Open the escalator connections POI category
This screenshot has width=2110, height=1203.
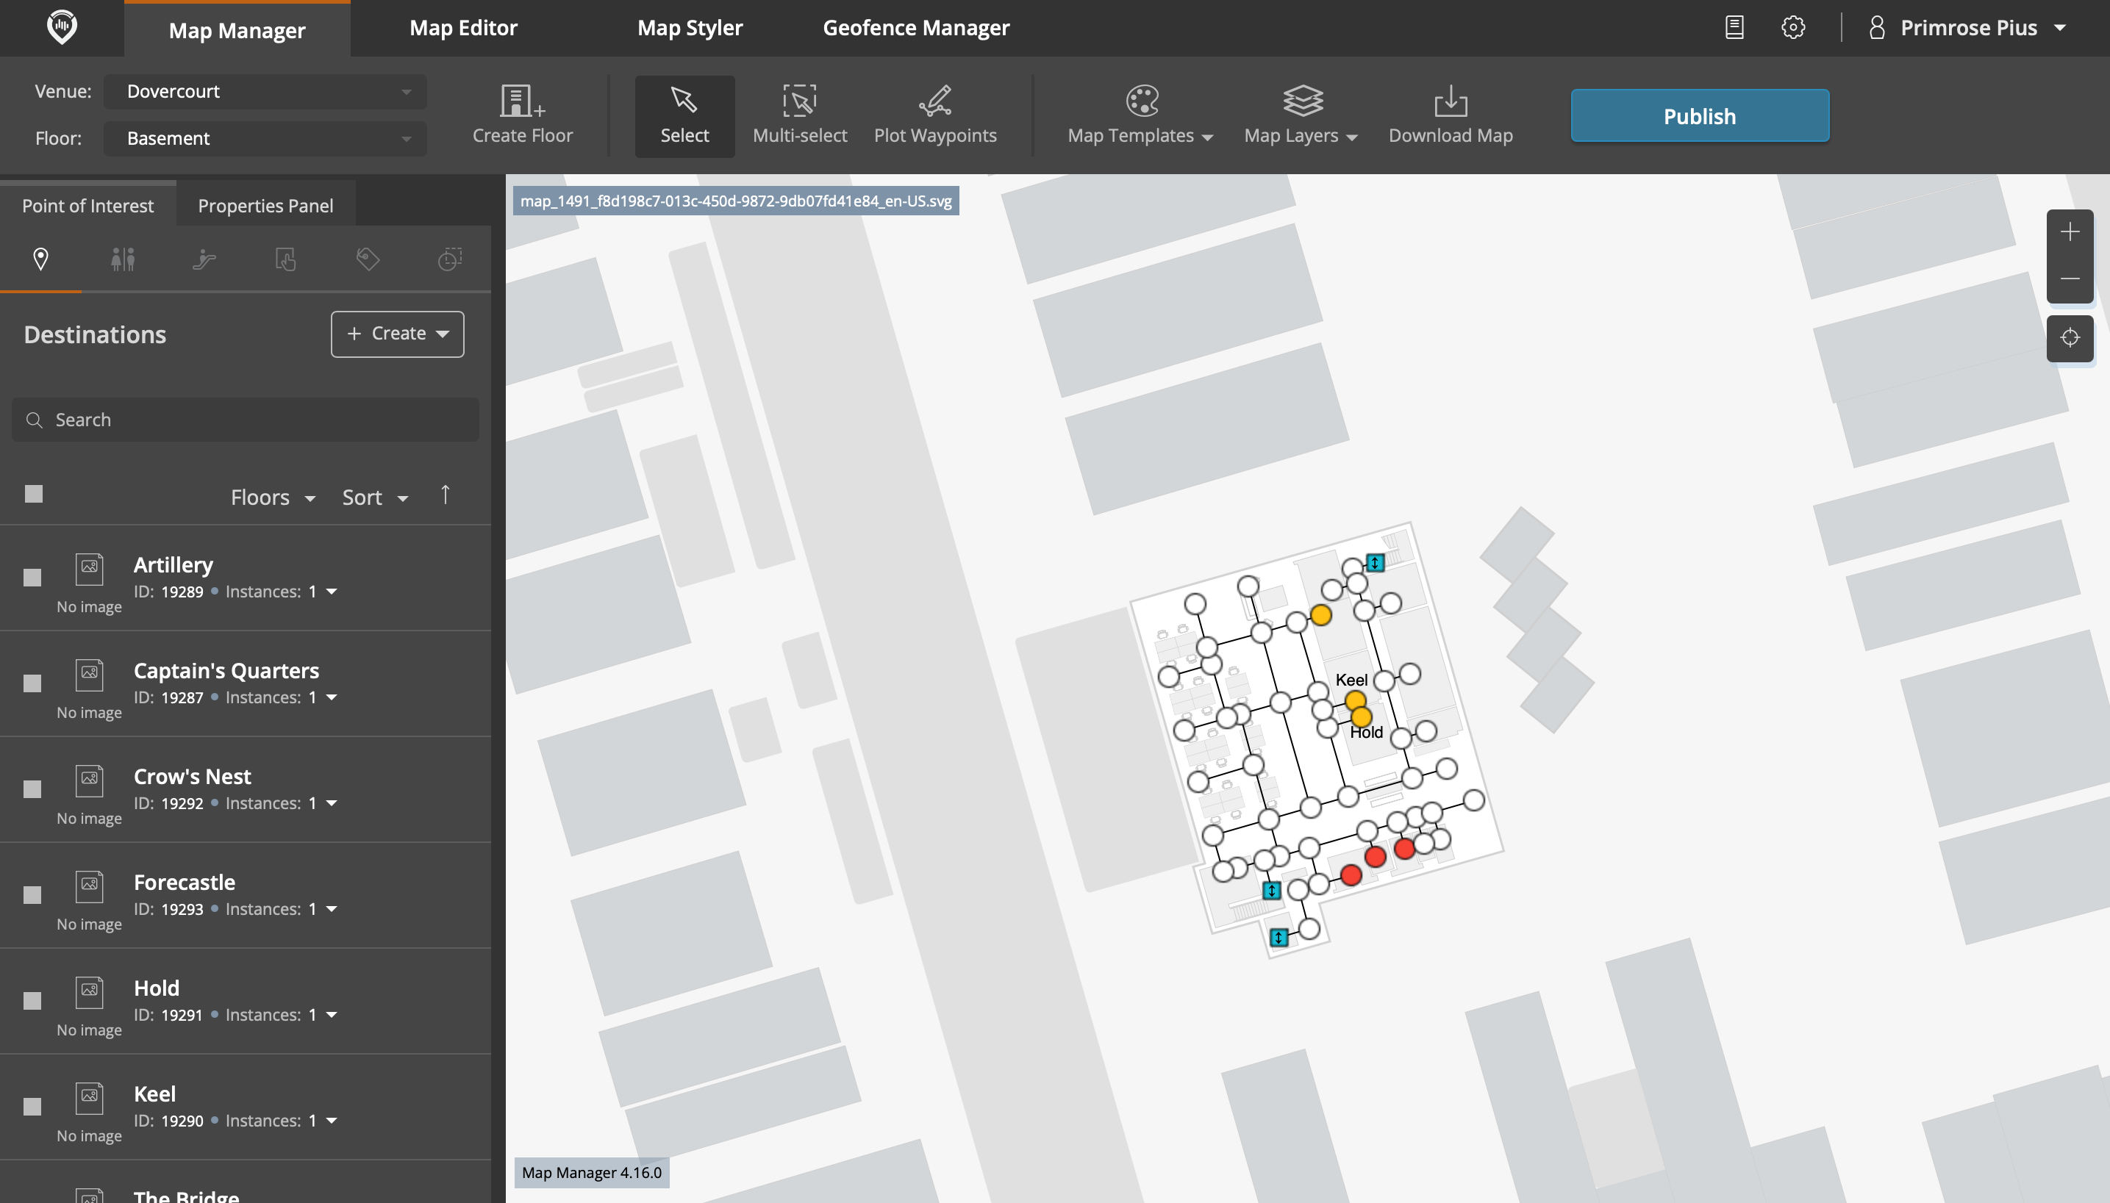(x=204, y=259)
